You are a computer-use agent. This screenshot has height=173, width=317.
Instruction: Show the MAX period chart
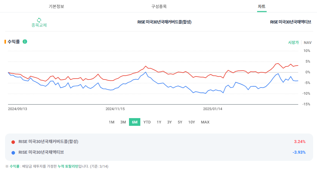point(205,122)
